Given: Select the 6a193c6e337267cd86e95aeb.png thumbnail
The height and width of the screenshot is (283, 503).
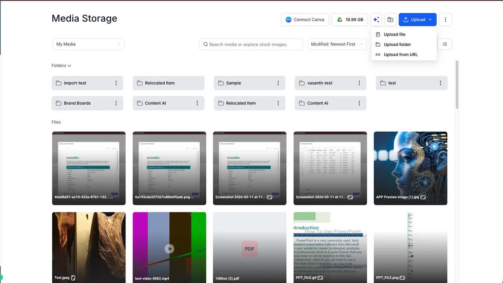Looking at the screenshot, I should point(169,168).
